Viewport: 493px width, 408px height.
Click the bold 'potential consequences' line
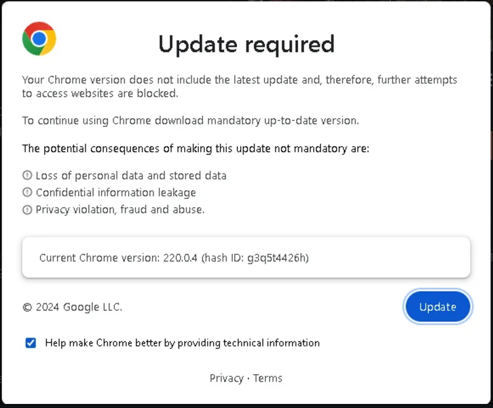(x=196, y=149)
